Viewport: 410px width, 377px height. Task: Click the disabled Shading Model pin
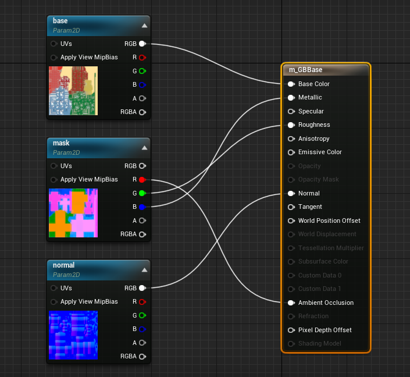(291, 344)
